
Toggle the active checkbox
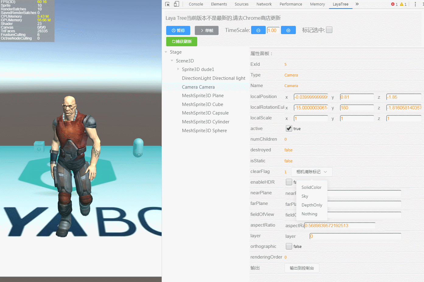(x=289, y=129)
